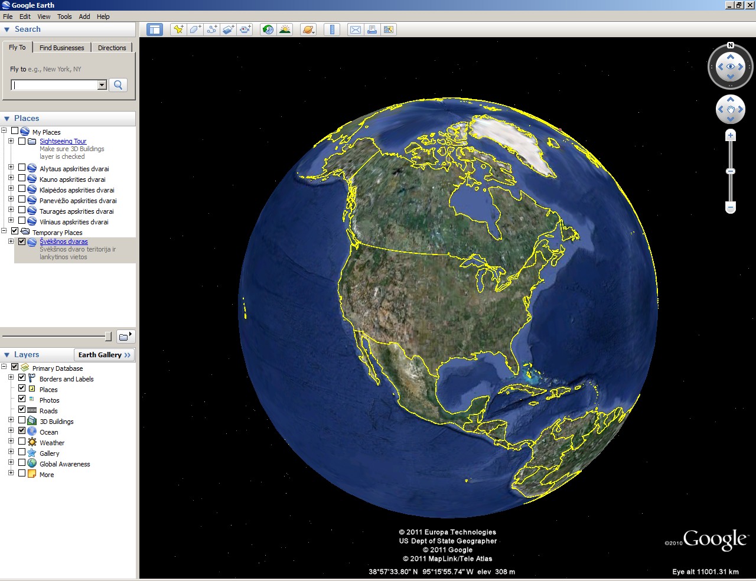Uncheck the Roads layer
Viewport: 756px width, 581px height.
pos(22,410)
